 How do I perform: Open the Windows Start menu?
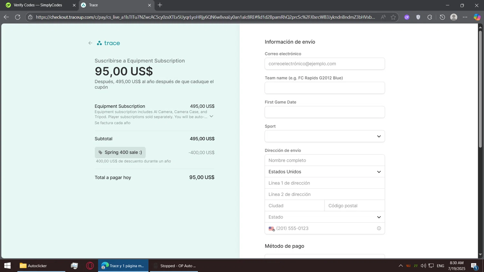pyautogui.click(x=7, y=266)
